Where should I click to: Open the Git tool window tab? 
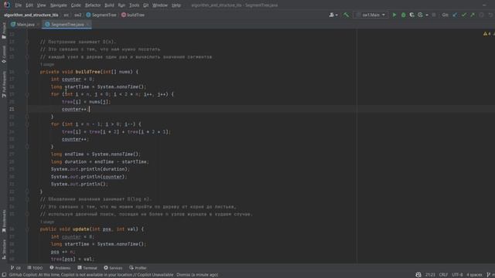pos(15,268)
